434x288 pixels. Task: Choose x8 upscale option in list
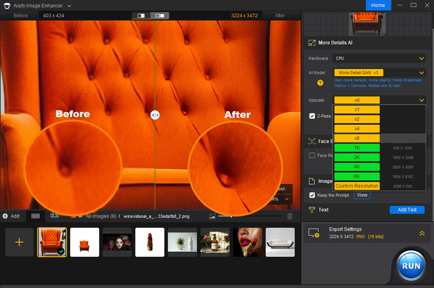click(x=357, y=138)
